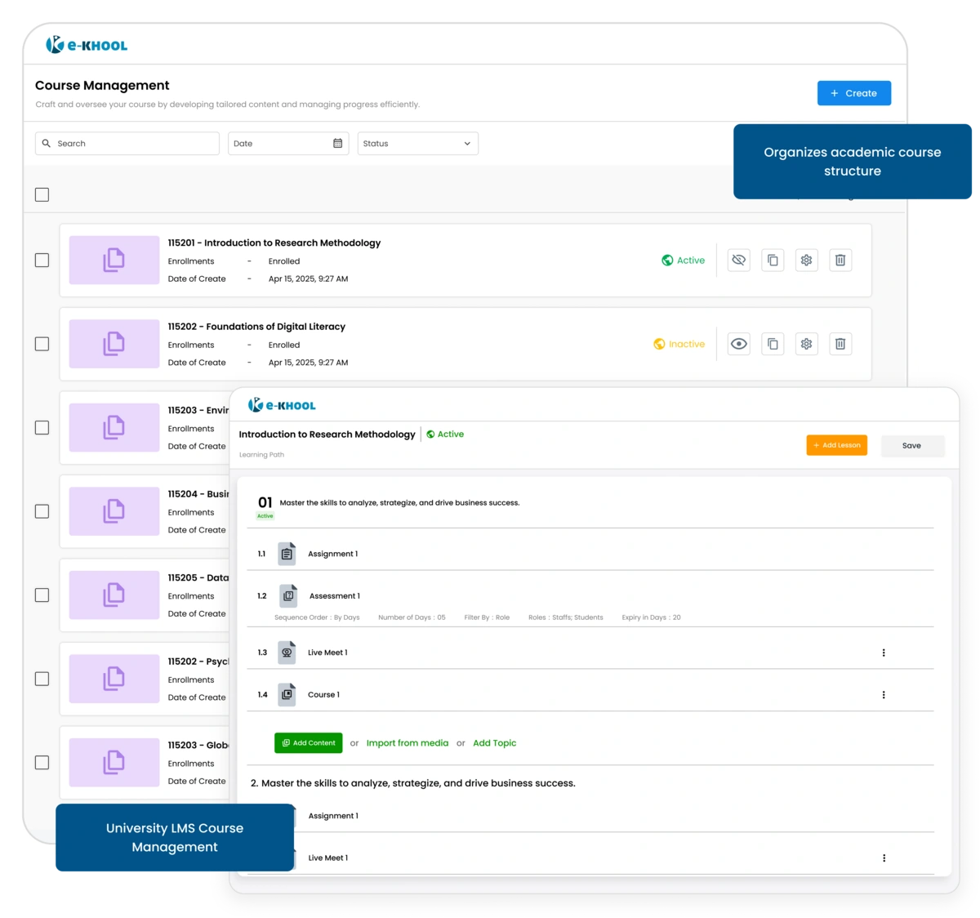Open the options menu for Live Meet 1
The image size is (980, 918).
883,652
